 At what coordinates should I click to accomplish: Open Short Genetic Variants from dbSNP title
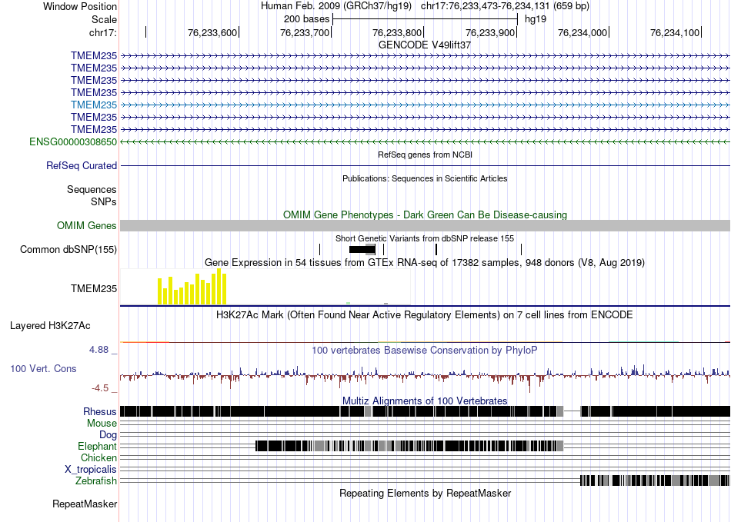(x=425, y=238)
